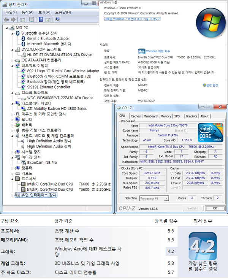Toggle the show/hide console tree toolbar icon
The image size is (228, 279).
click(x=22, y=19)
